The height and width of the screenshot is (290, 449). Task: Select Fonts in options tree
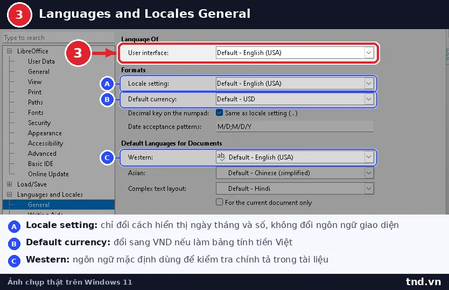(x=36, y=113)
